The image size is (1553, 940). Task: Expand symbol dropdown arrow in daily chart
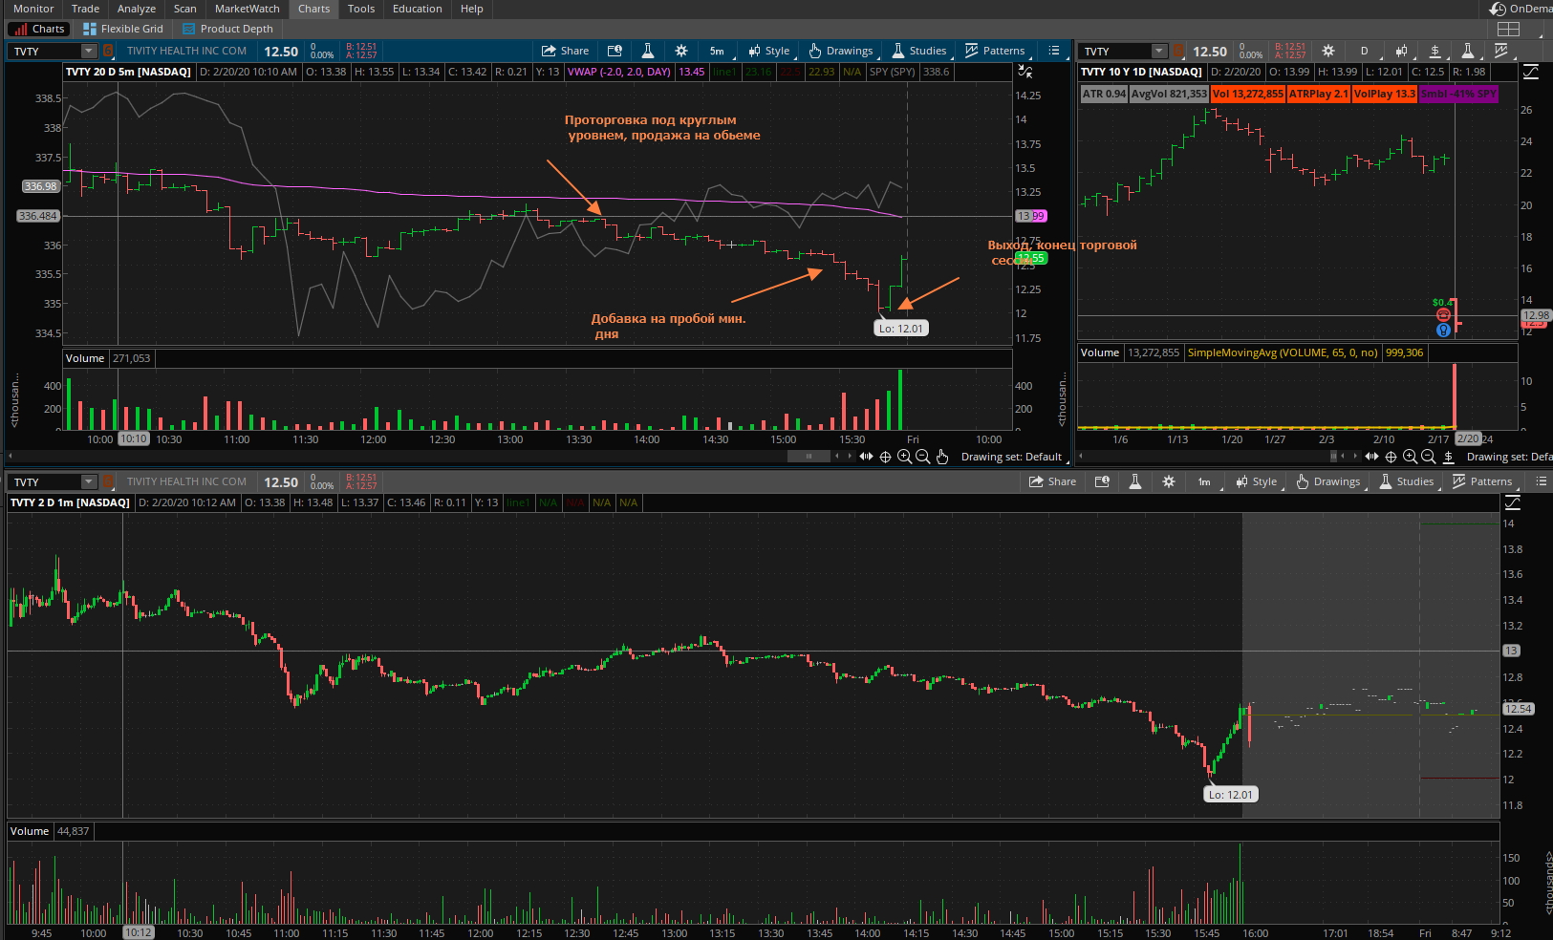1159,52
